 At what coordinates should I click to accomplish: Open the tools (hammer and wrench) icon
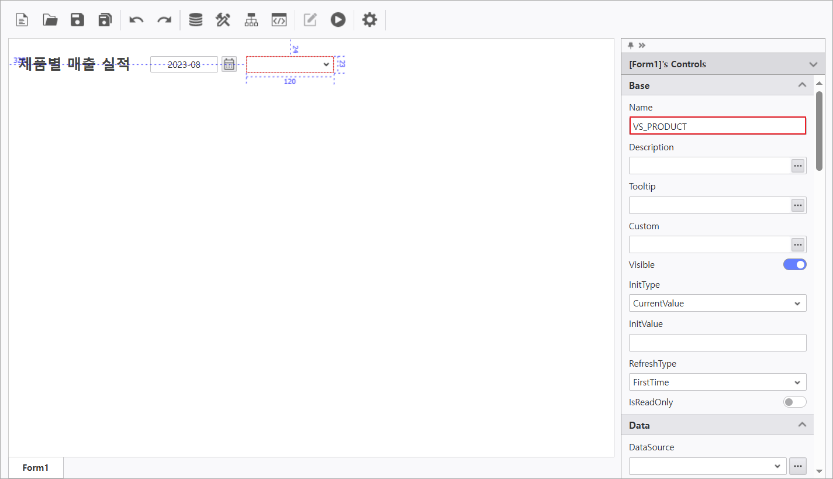(223, 20)
